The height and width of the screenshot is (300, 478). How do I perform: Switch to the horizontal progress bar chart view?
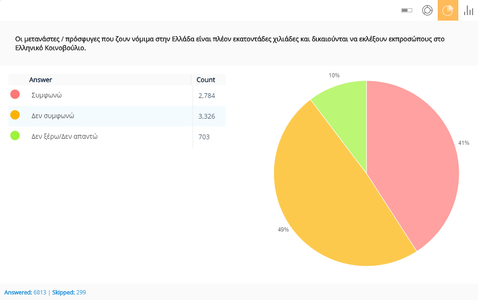click(x=407, y=10)
